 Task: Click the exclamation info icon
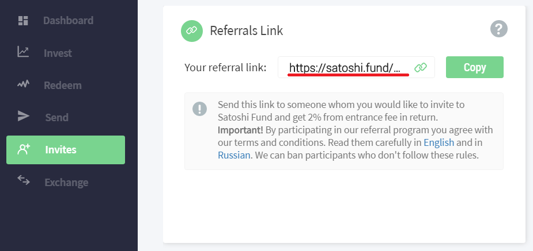pos(199,109)
